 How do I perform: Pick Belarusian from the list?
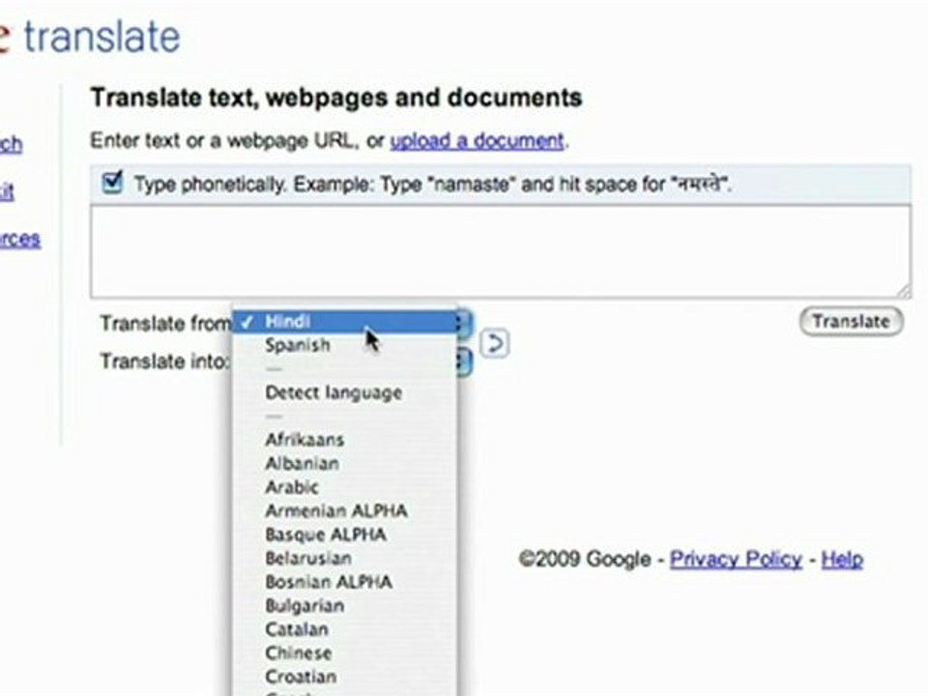tap(345, 558)
